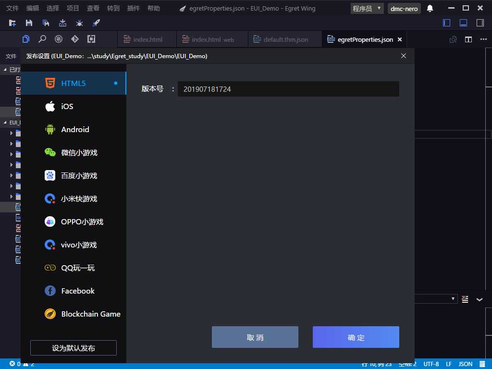Open the 帮助 menu
Image resolution: width=492 pixels, height=369 pixels.
[x=154, y=9]
